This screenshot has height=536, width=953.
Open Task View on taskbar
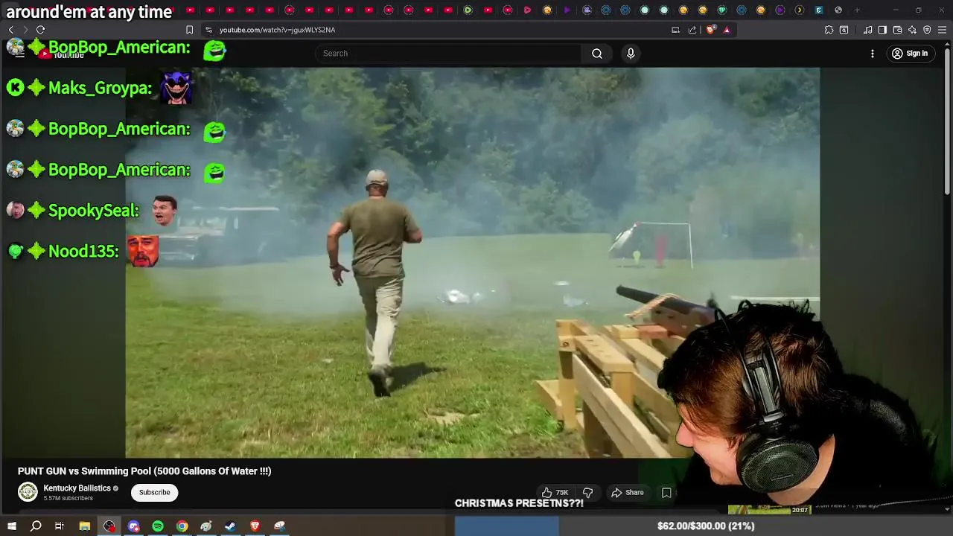[60, 526]
